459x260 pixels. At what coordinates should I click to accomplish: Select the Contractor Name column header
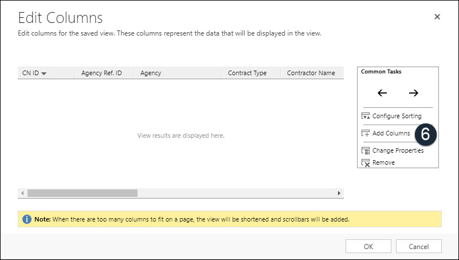pos(312,73)
